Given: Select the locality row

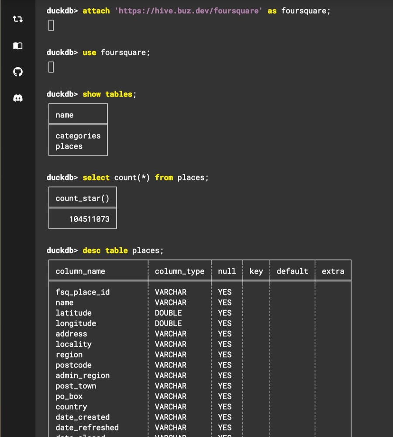Looking at the screenshot, I should (200, 344).
